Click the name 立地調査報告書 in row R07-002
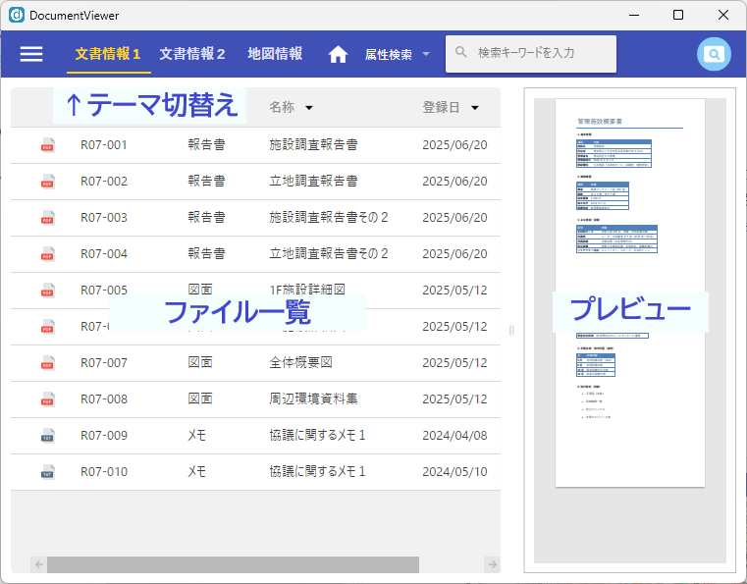747x584 pixels. tap(313, 181)
